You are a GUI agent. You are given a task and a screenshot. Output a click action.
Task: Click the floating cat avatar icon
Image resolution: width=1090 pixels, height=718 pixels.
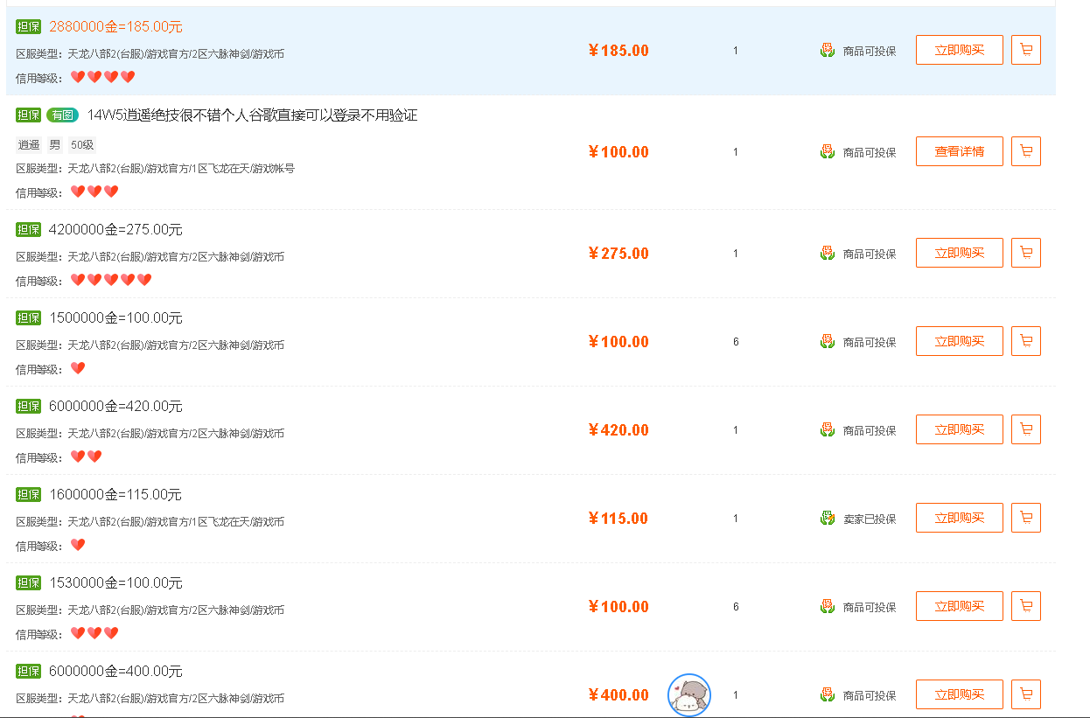[x=689, y=695]
